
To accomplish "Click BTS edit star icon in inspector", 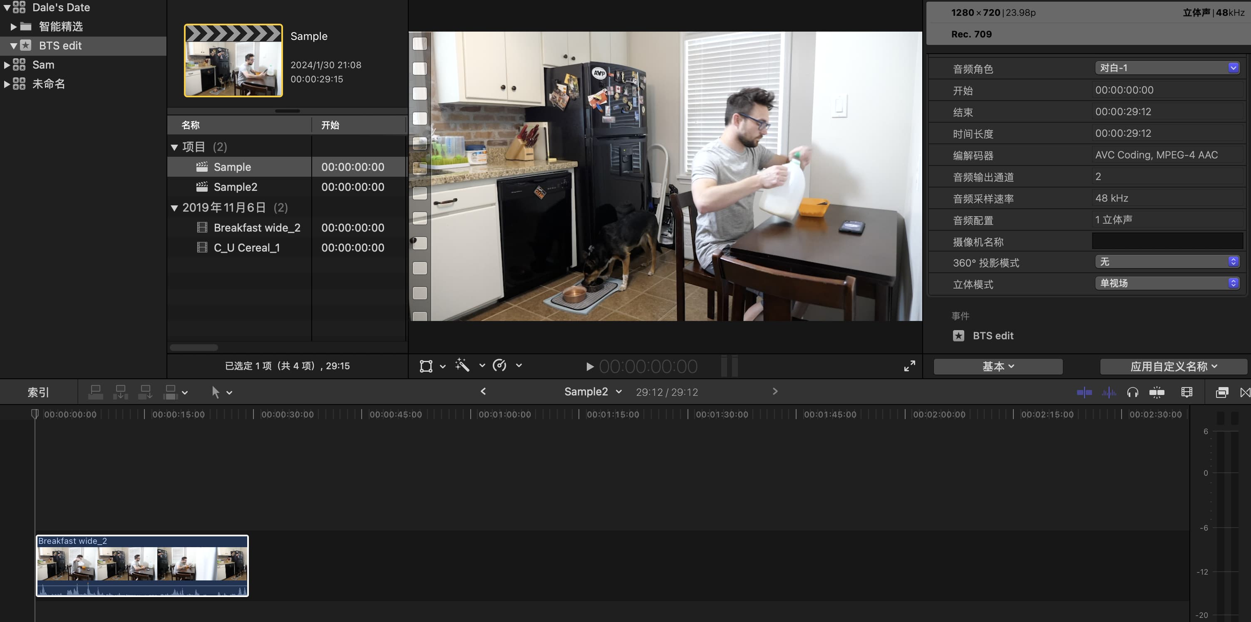I will tap(958, 336).
